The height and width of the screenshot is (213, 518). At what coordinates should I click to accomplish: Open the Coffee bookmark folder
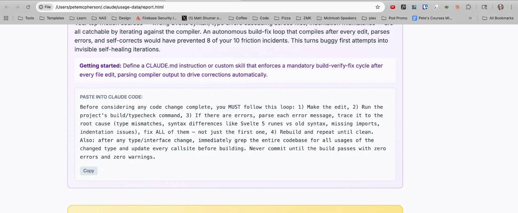point(238,18)
